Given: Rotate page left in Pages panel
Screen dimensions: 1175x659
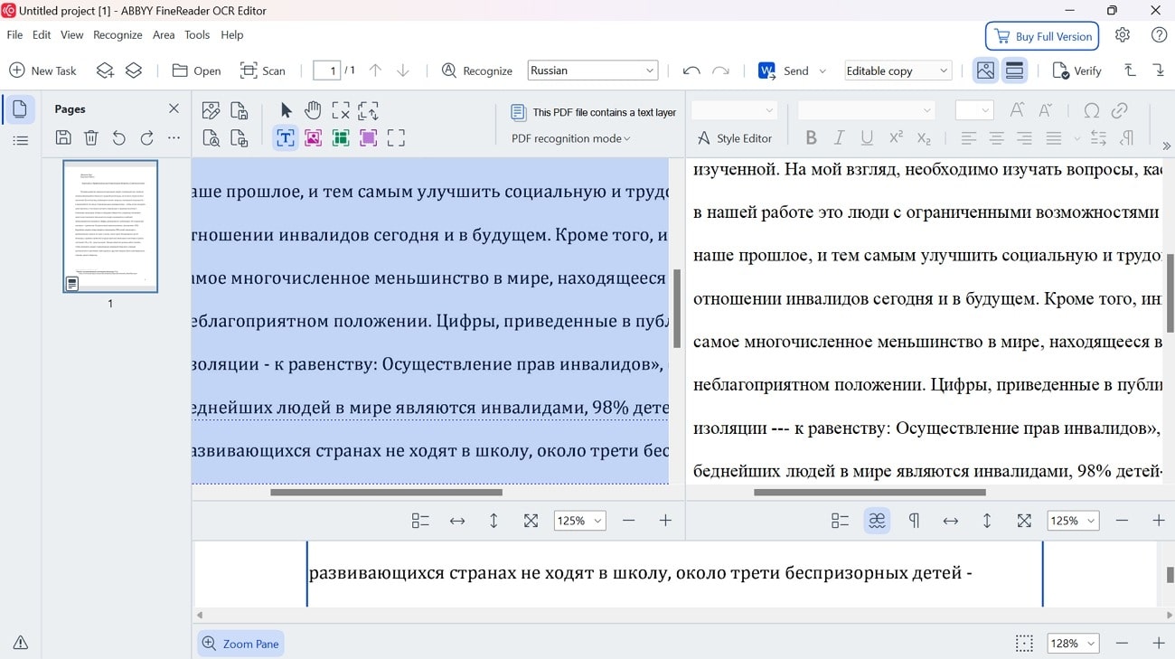Looking at the screenshot, I should pos(118,137).
